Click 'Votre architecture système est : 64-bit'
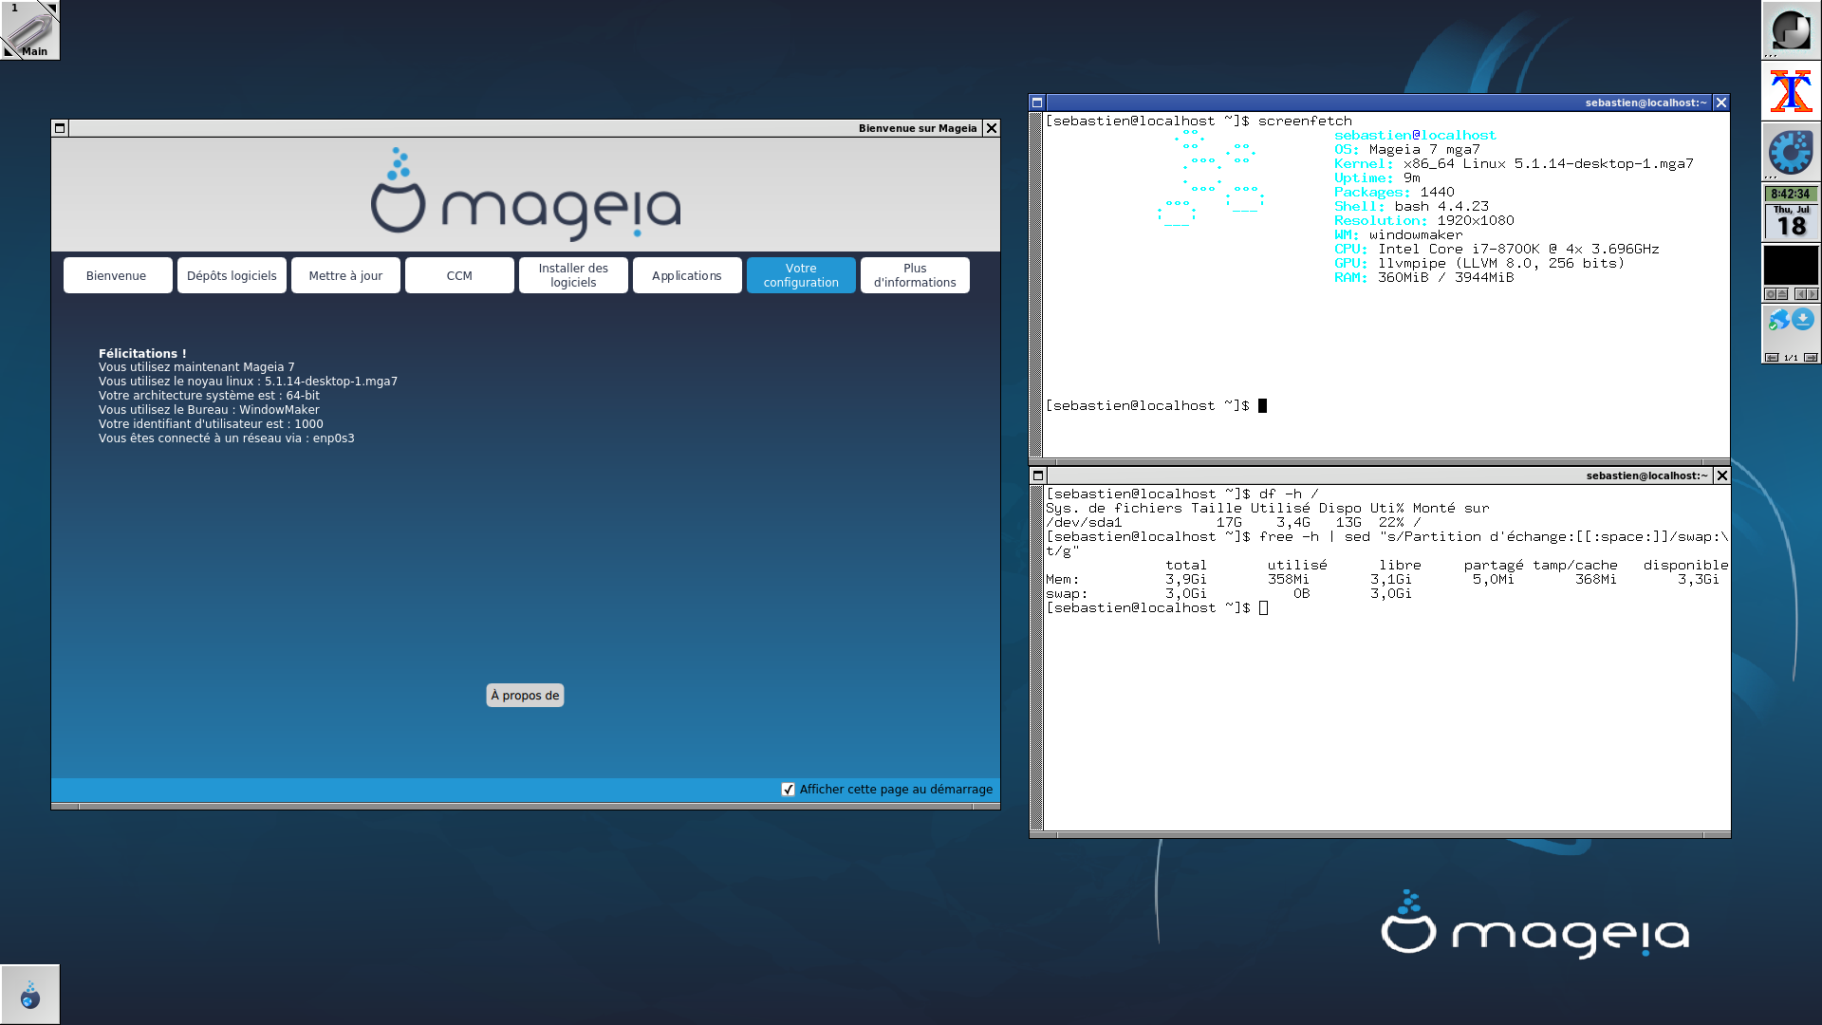This screenshot has width=1822, height=1025. (209, 396)
